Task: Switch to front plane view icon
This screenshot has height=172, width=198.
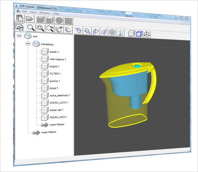Action: click(x=96, y=31)
